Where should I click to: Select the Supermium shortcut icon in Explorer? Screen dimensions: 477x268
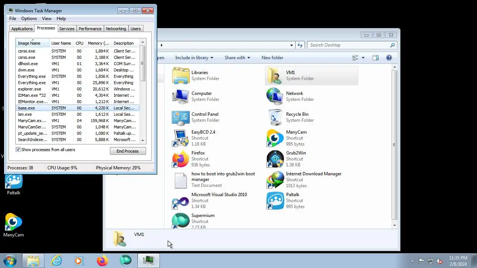coord(181,220)
